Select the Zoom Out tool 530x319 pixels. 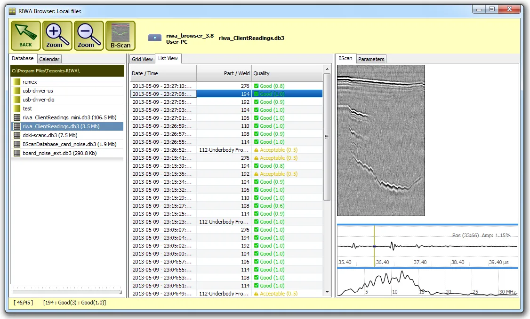tap(88, 35)
